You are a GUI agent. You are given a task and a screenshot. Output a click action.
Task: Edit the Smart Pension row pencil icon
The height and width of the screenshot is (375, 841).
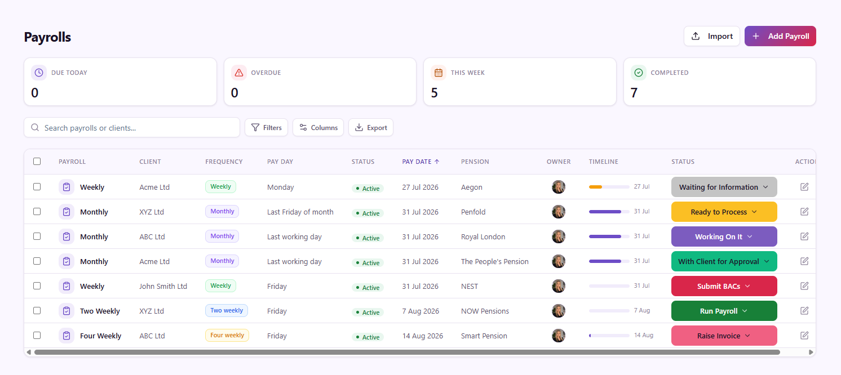[x=804, y=336]
